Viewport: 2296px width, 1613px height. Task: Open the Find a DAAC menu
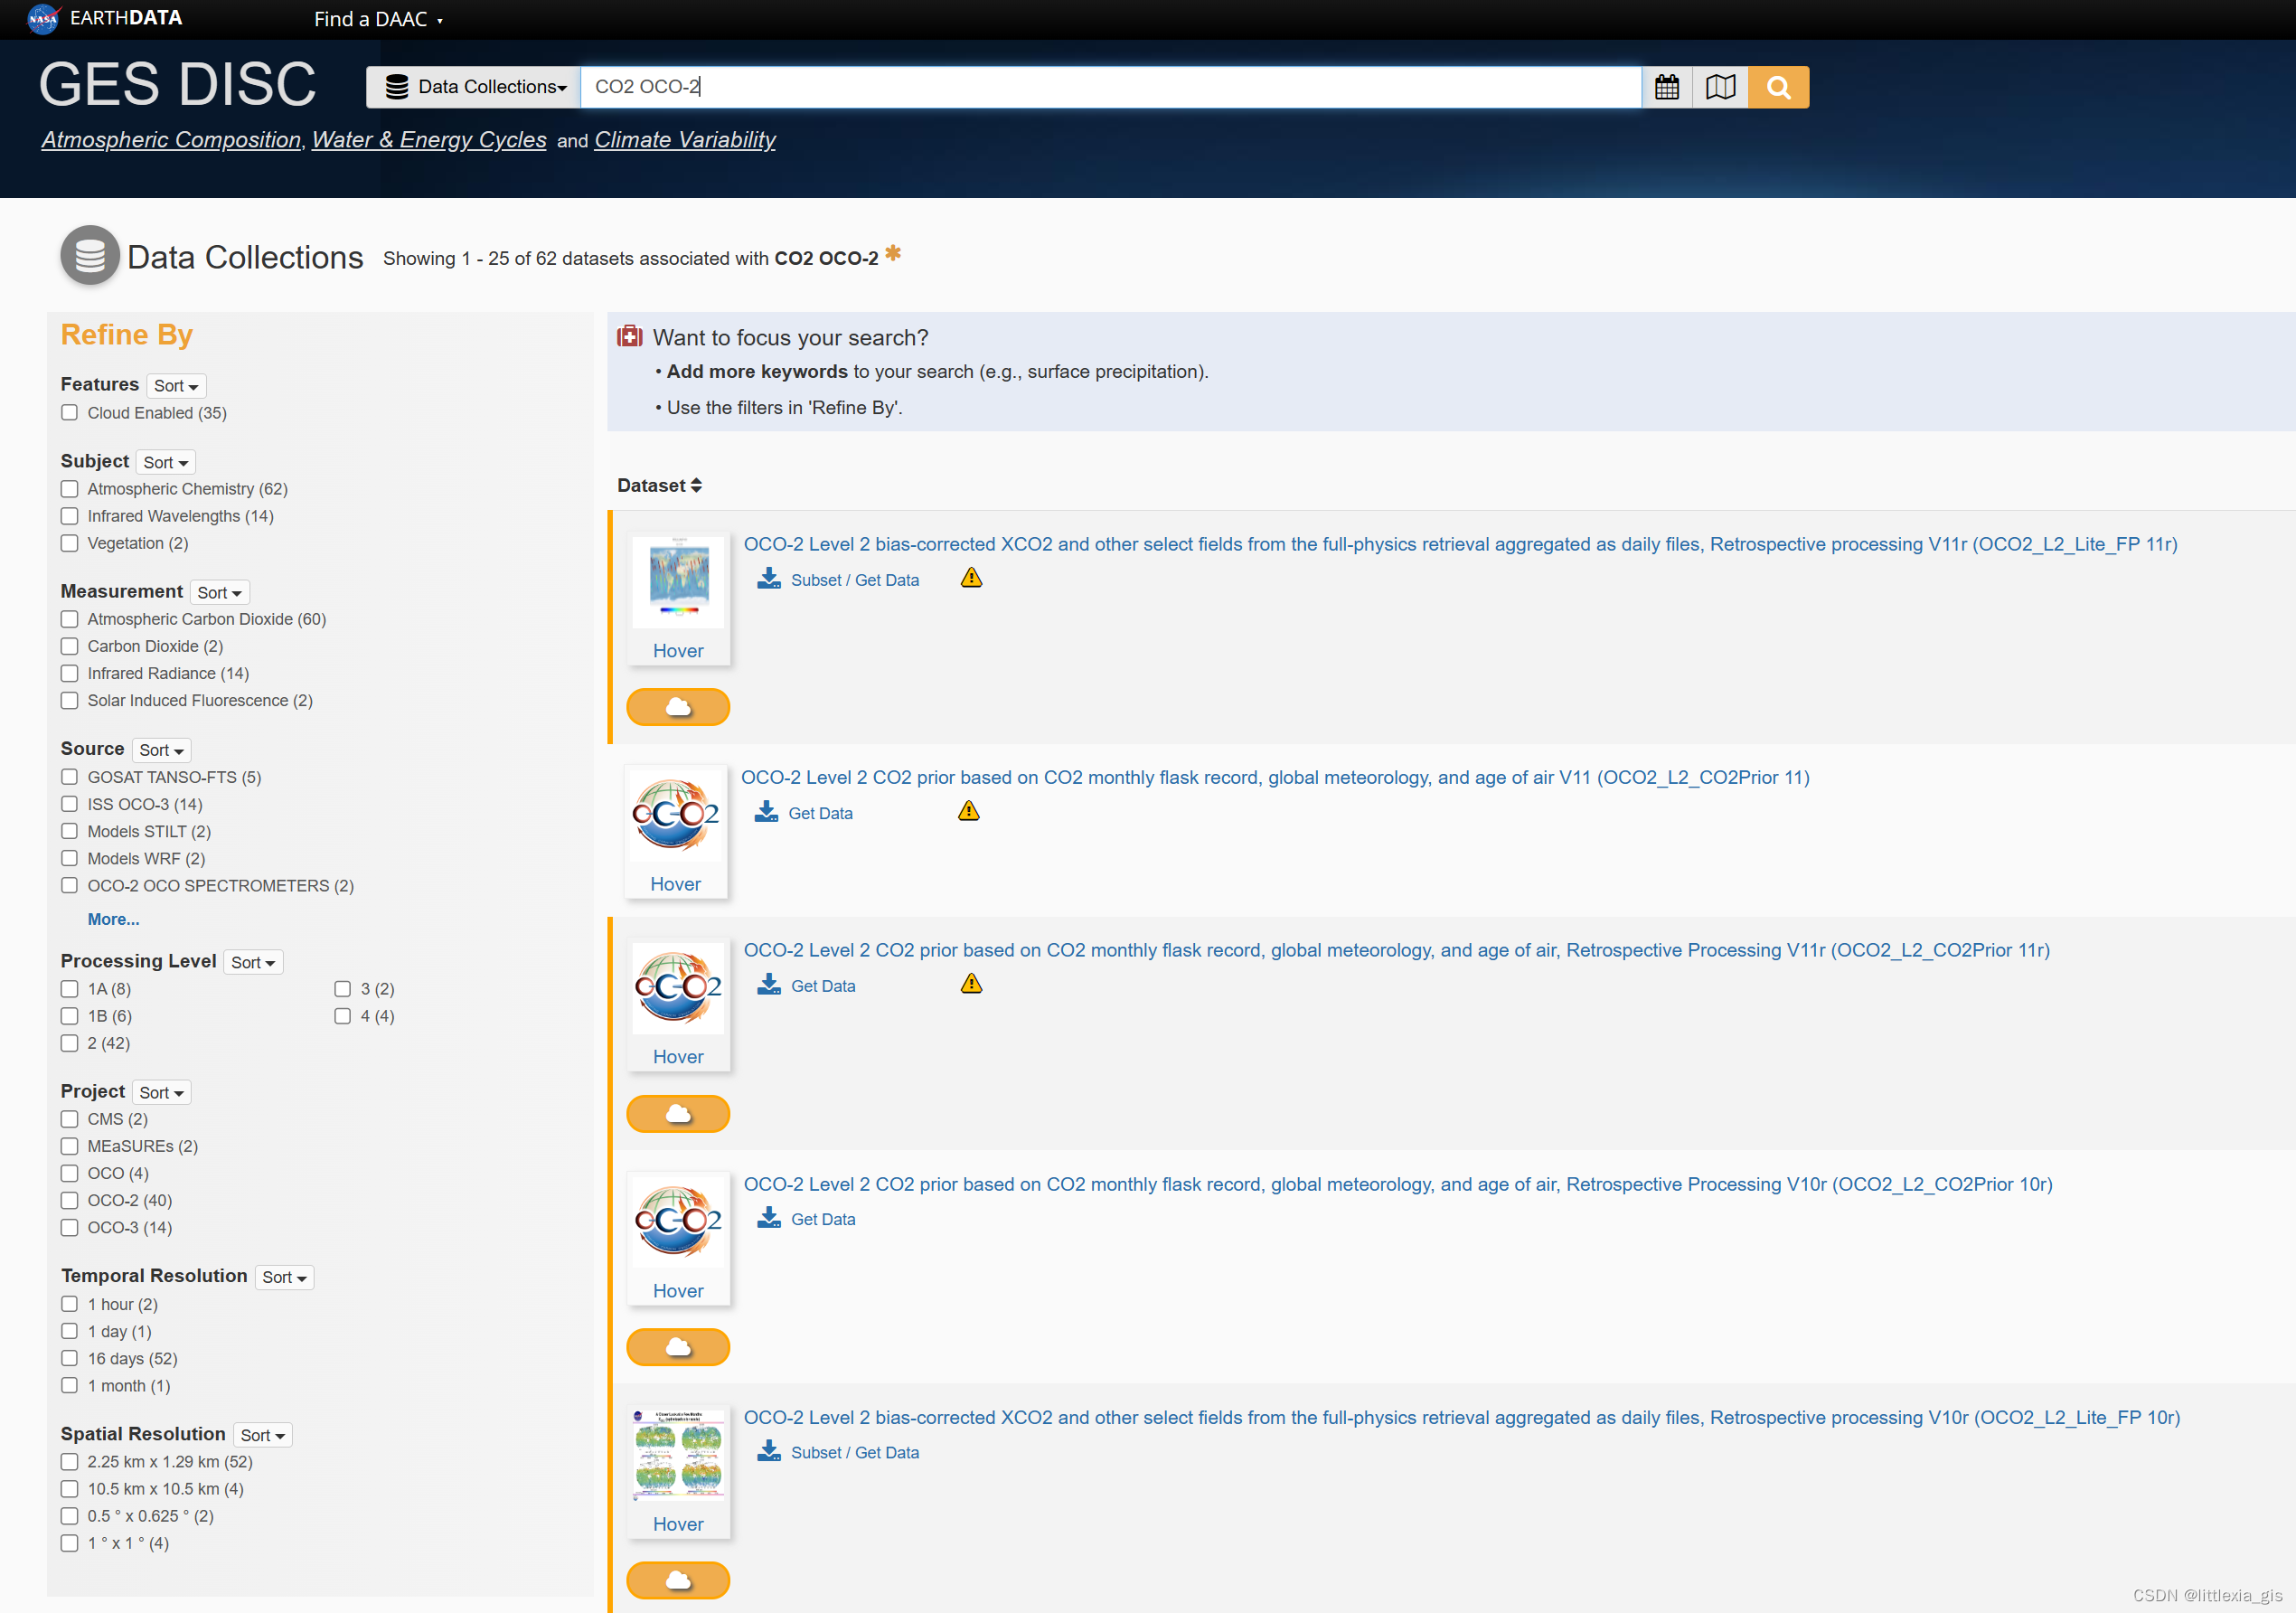click(x=377, y=19)
